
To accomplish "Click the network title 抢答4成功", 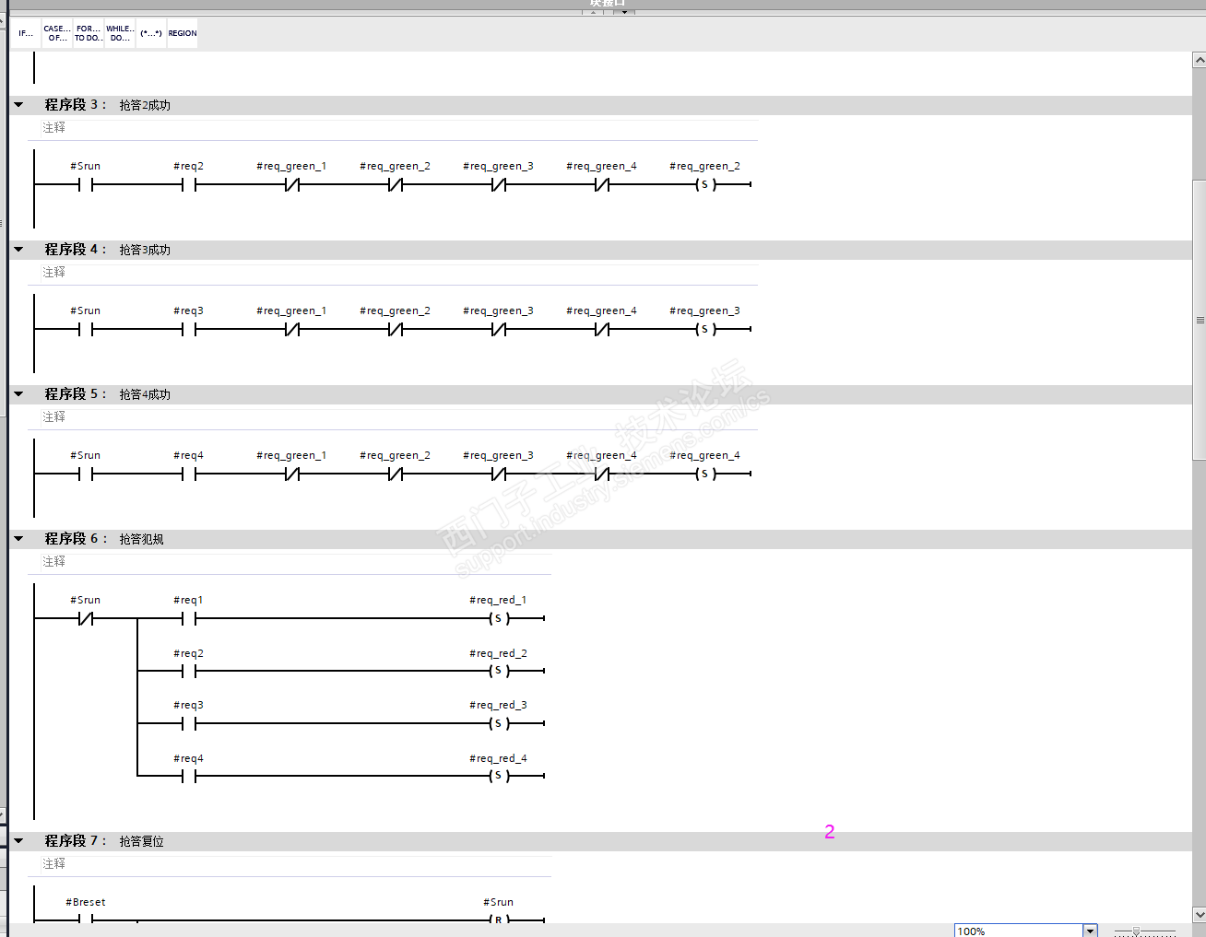I will click(x=145, y=394).
